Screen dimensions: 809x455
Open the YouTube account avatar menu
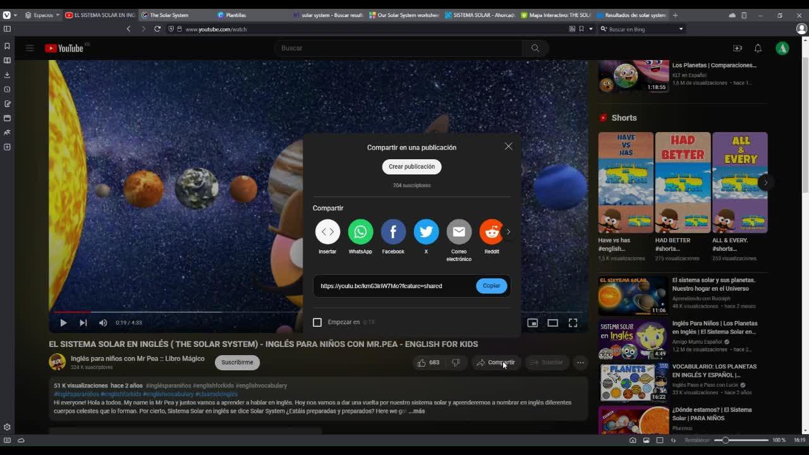(782, 48)
